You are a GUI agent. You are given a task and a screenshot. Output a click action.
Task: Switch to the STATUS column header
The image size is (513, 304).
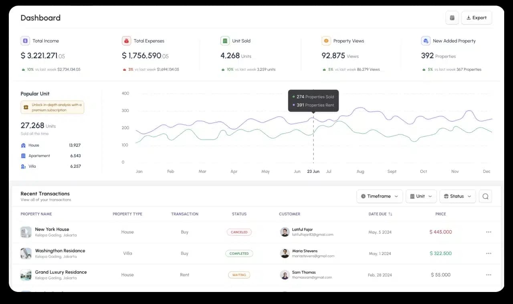[x=239, y=214]
